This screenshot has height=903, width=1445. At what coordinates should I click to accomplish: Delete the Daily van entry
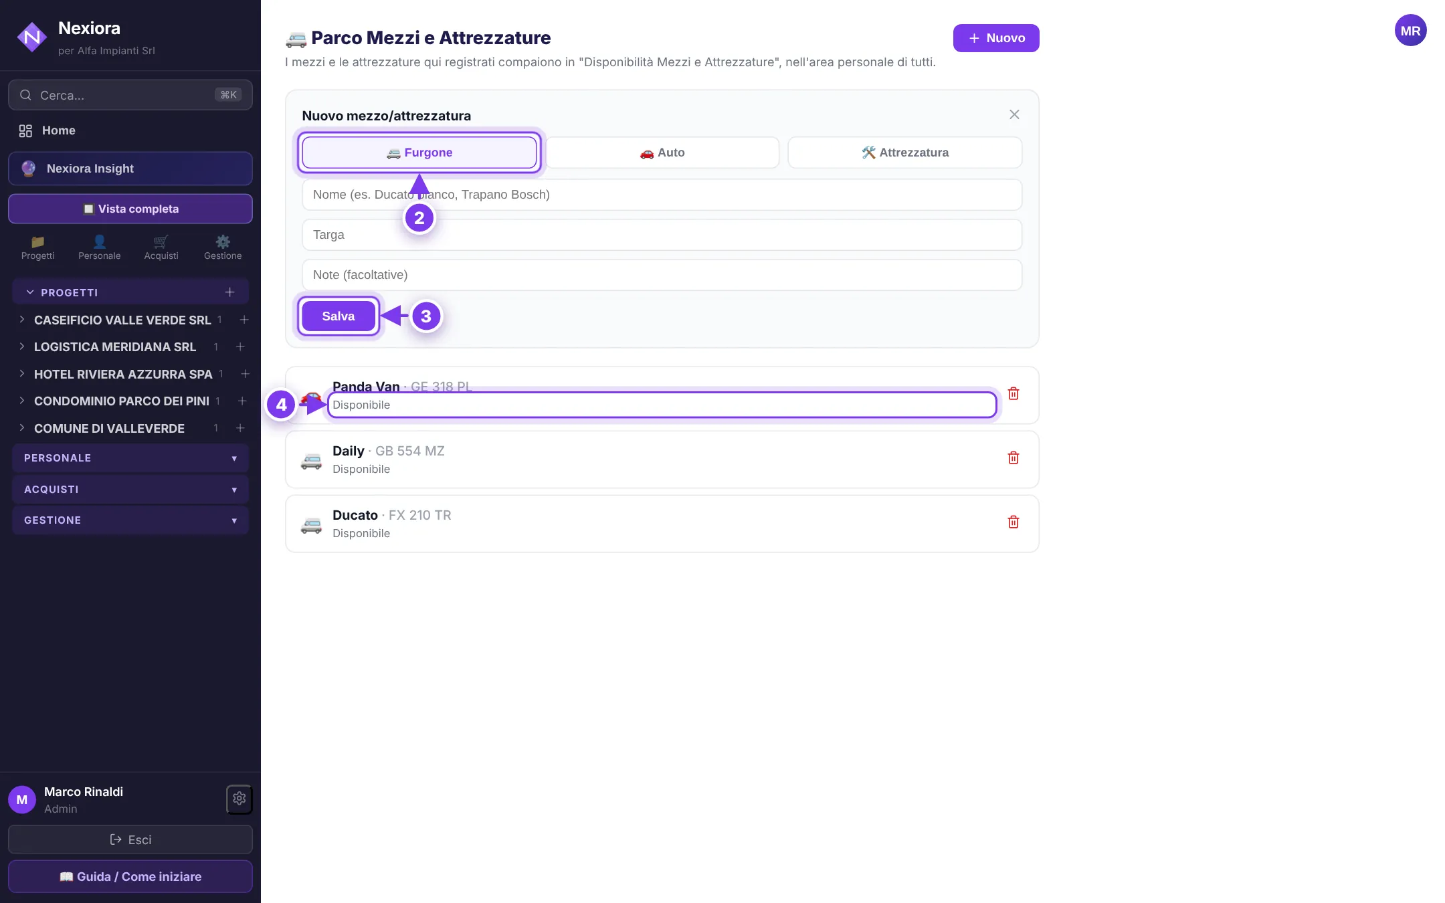[x=1013, y=458]
